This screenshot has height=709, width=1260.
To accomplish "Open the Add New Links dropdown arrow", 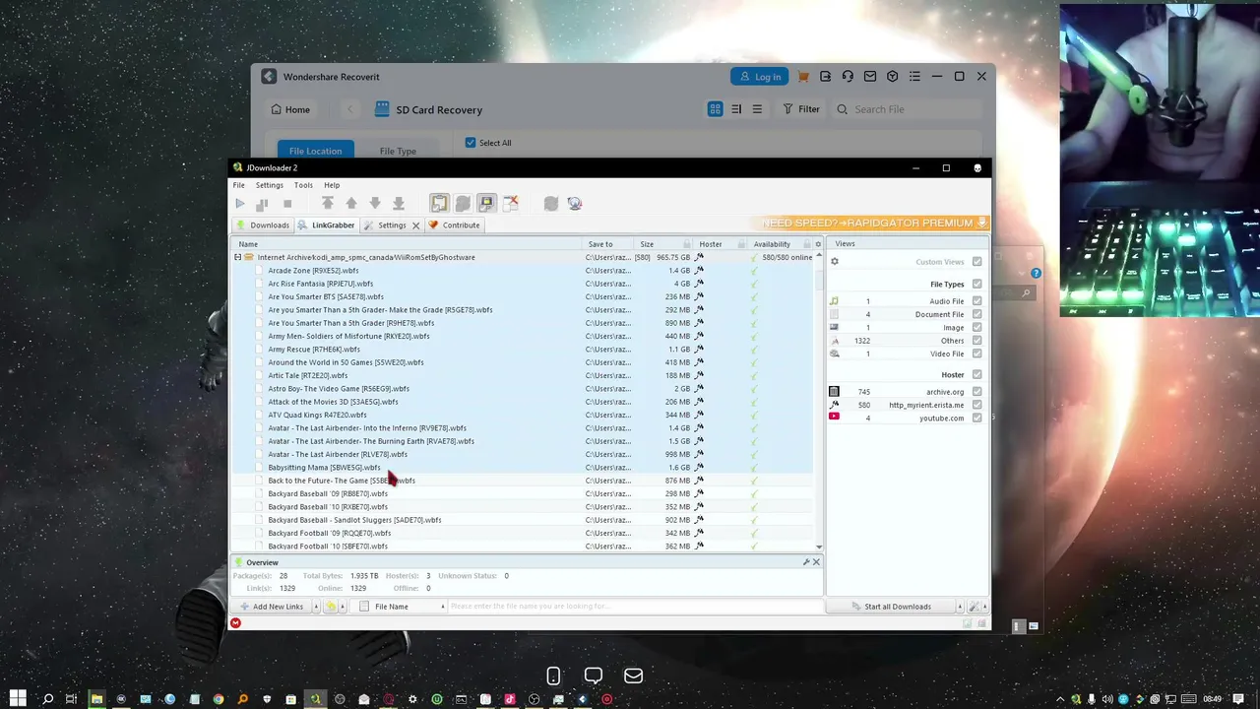I will [316, 607].
